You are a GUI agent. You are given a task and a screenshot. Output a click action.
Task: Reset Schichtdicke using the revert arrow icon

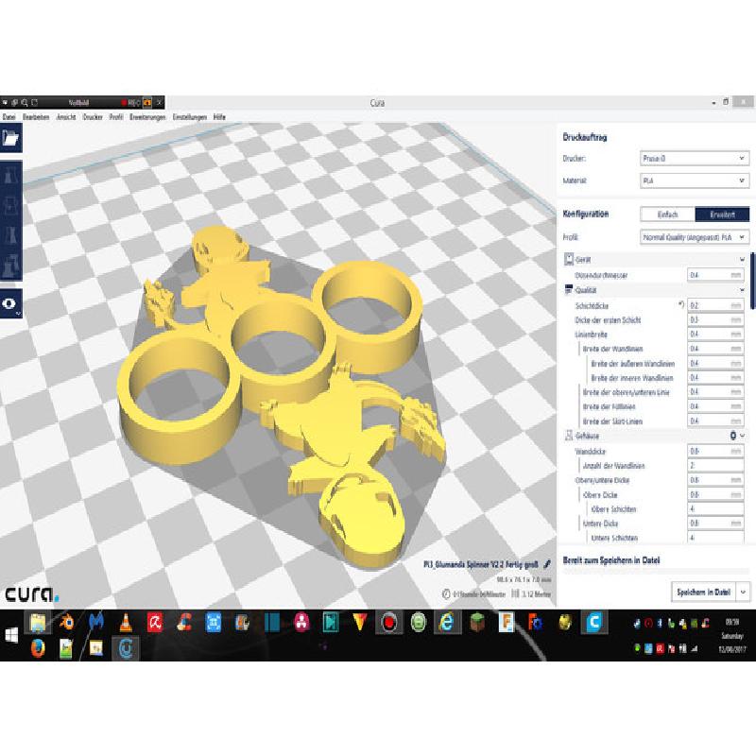click(680, 305)
